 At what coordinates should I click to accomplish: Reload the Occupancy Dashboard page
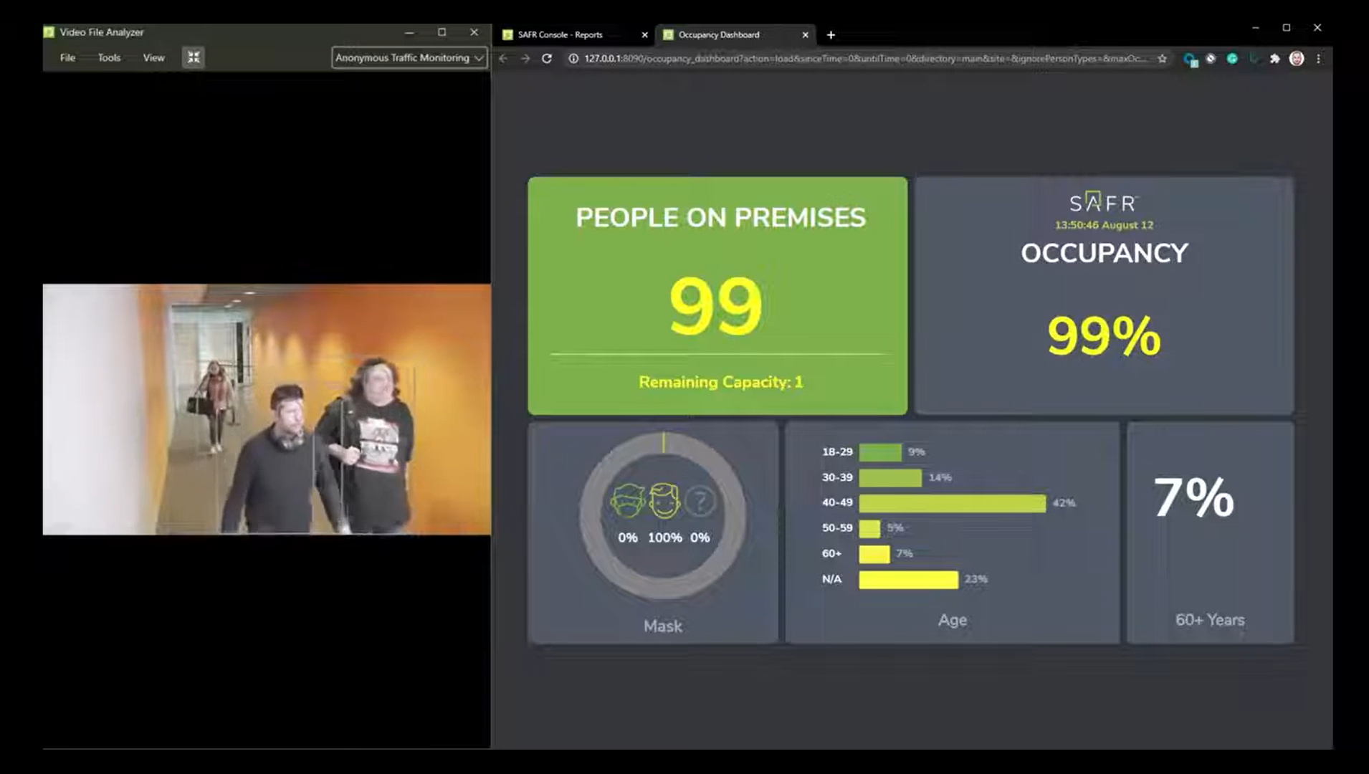click(547, 59)
